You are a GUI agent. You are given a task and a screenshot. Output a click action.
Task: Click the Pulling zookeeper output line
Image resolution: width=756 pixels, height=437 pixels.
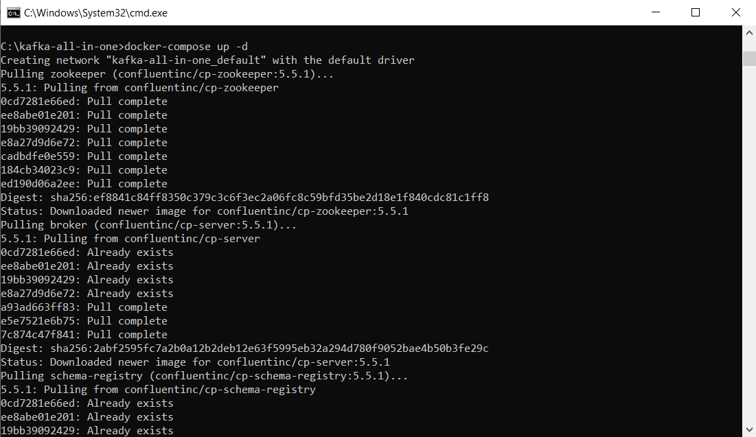[167, 74]
